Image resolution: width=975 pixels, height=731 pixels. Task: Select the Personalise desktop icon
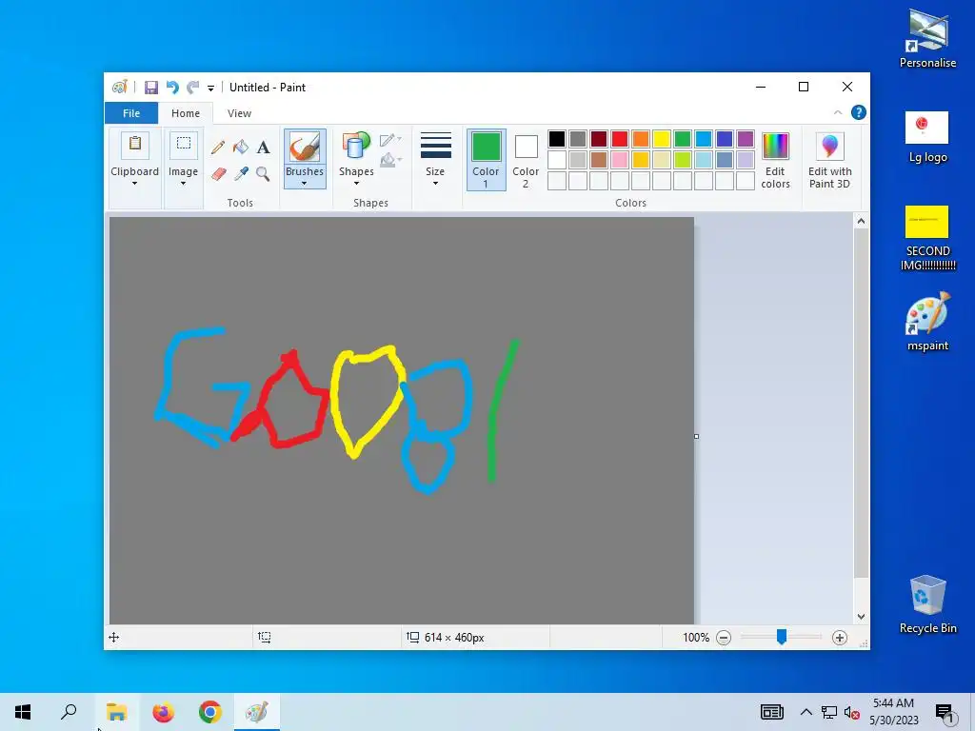tap(927, 38)
